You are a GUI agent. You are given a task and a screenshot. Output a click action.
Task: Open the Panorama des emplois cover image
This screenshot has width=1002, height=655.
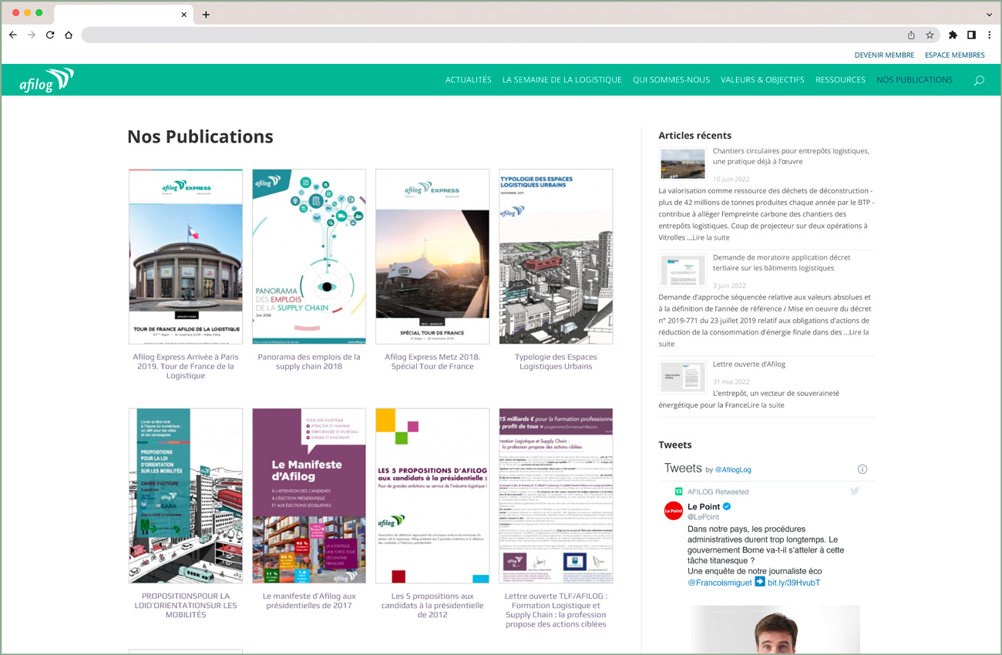309,257
